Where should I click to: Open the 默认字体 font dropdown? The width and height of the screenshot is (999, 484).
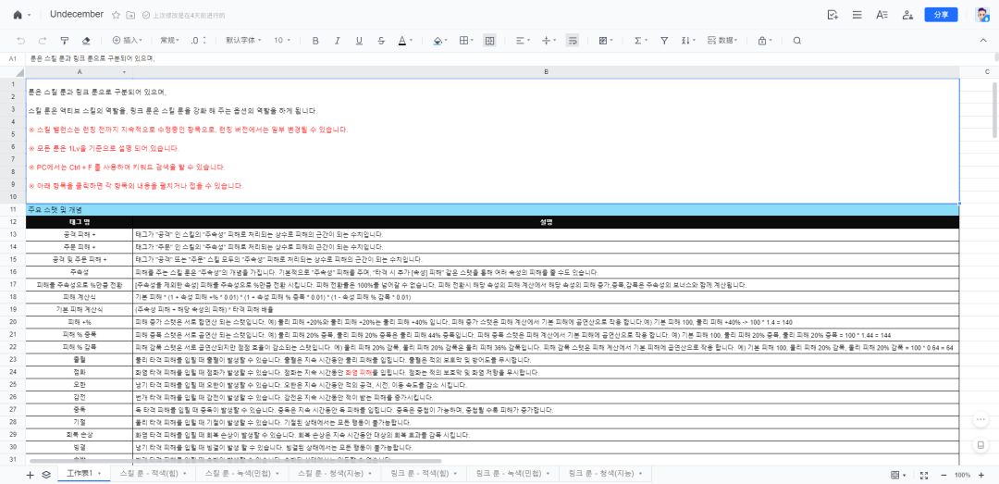point(243,40)
